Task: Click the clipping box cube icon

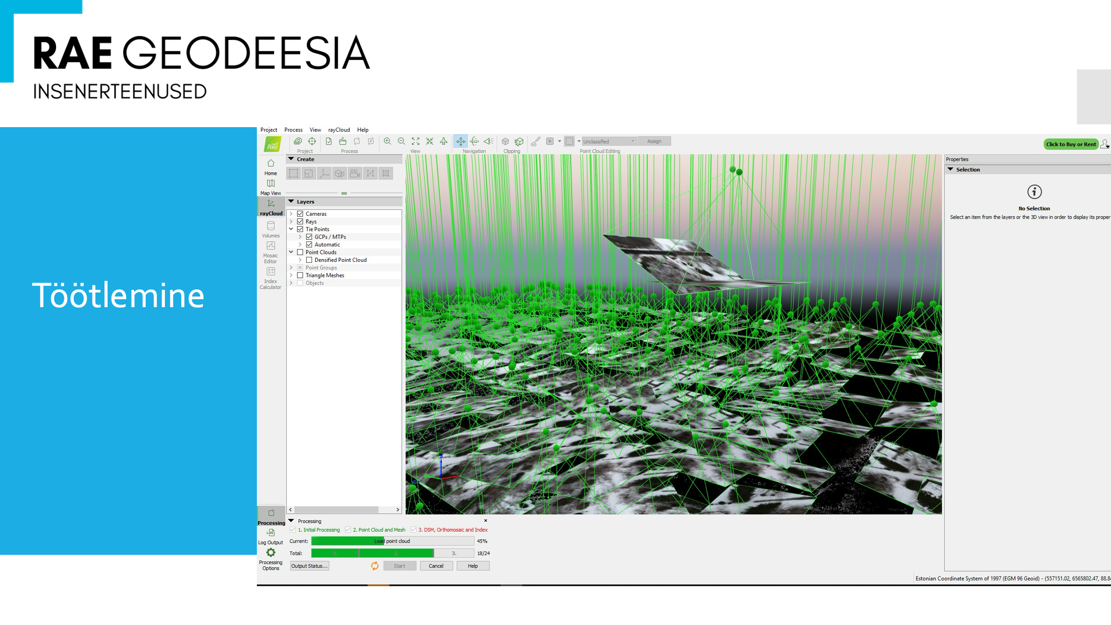Action: click(x=505, y=141)
